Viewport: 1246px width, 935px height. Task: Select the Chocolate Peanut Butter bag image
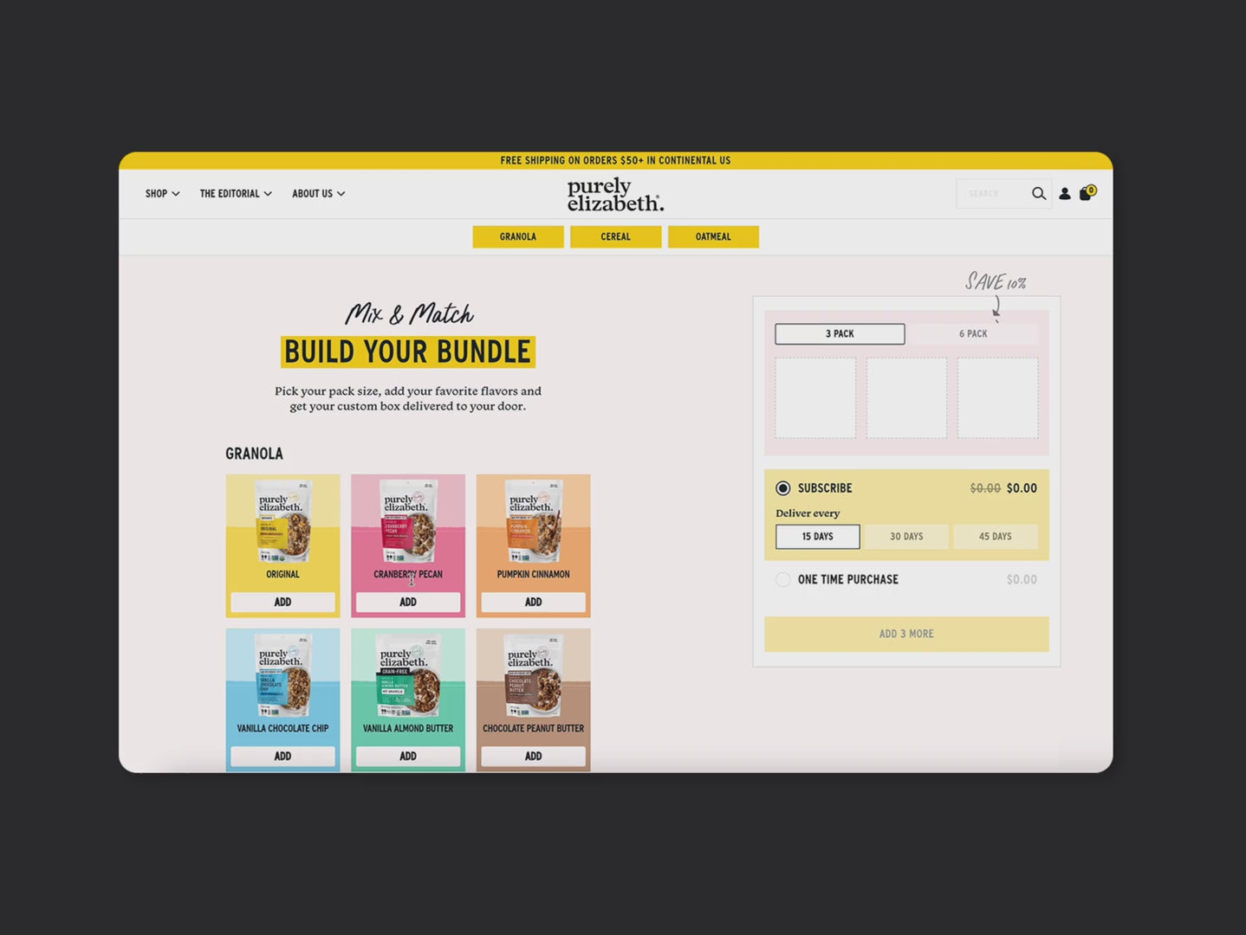533,675
